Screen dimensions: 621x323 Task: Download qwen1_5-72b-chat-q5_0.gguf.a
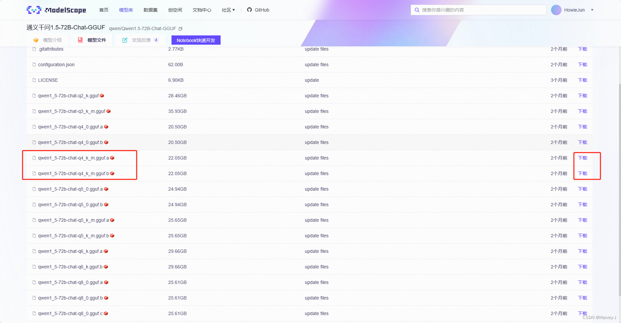(x=583, y=189)
